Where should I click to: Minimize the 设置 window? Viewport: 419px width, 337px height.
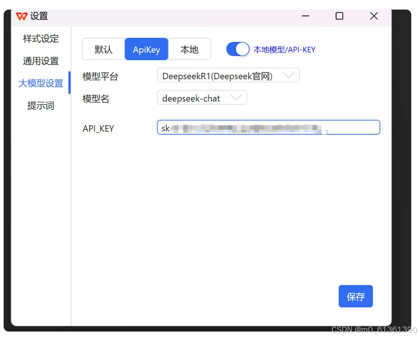pyautogui.click(x=306, y=16)
